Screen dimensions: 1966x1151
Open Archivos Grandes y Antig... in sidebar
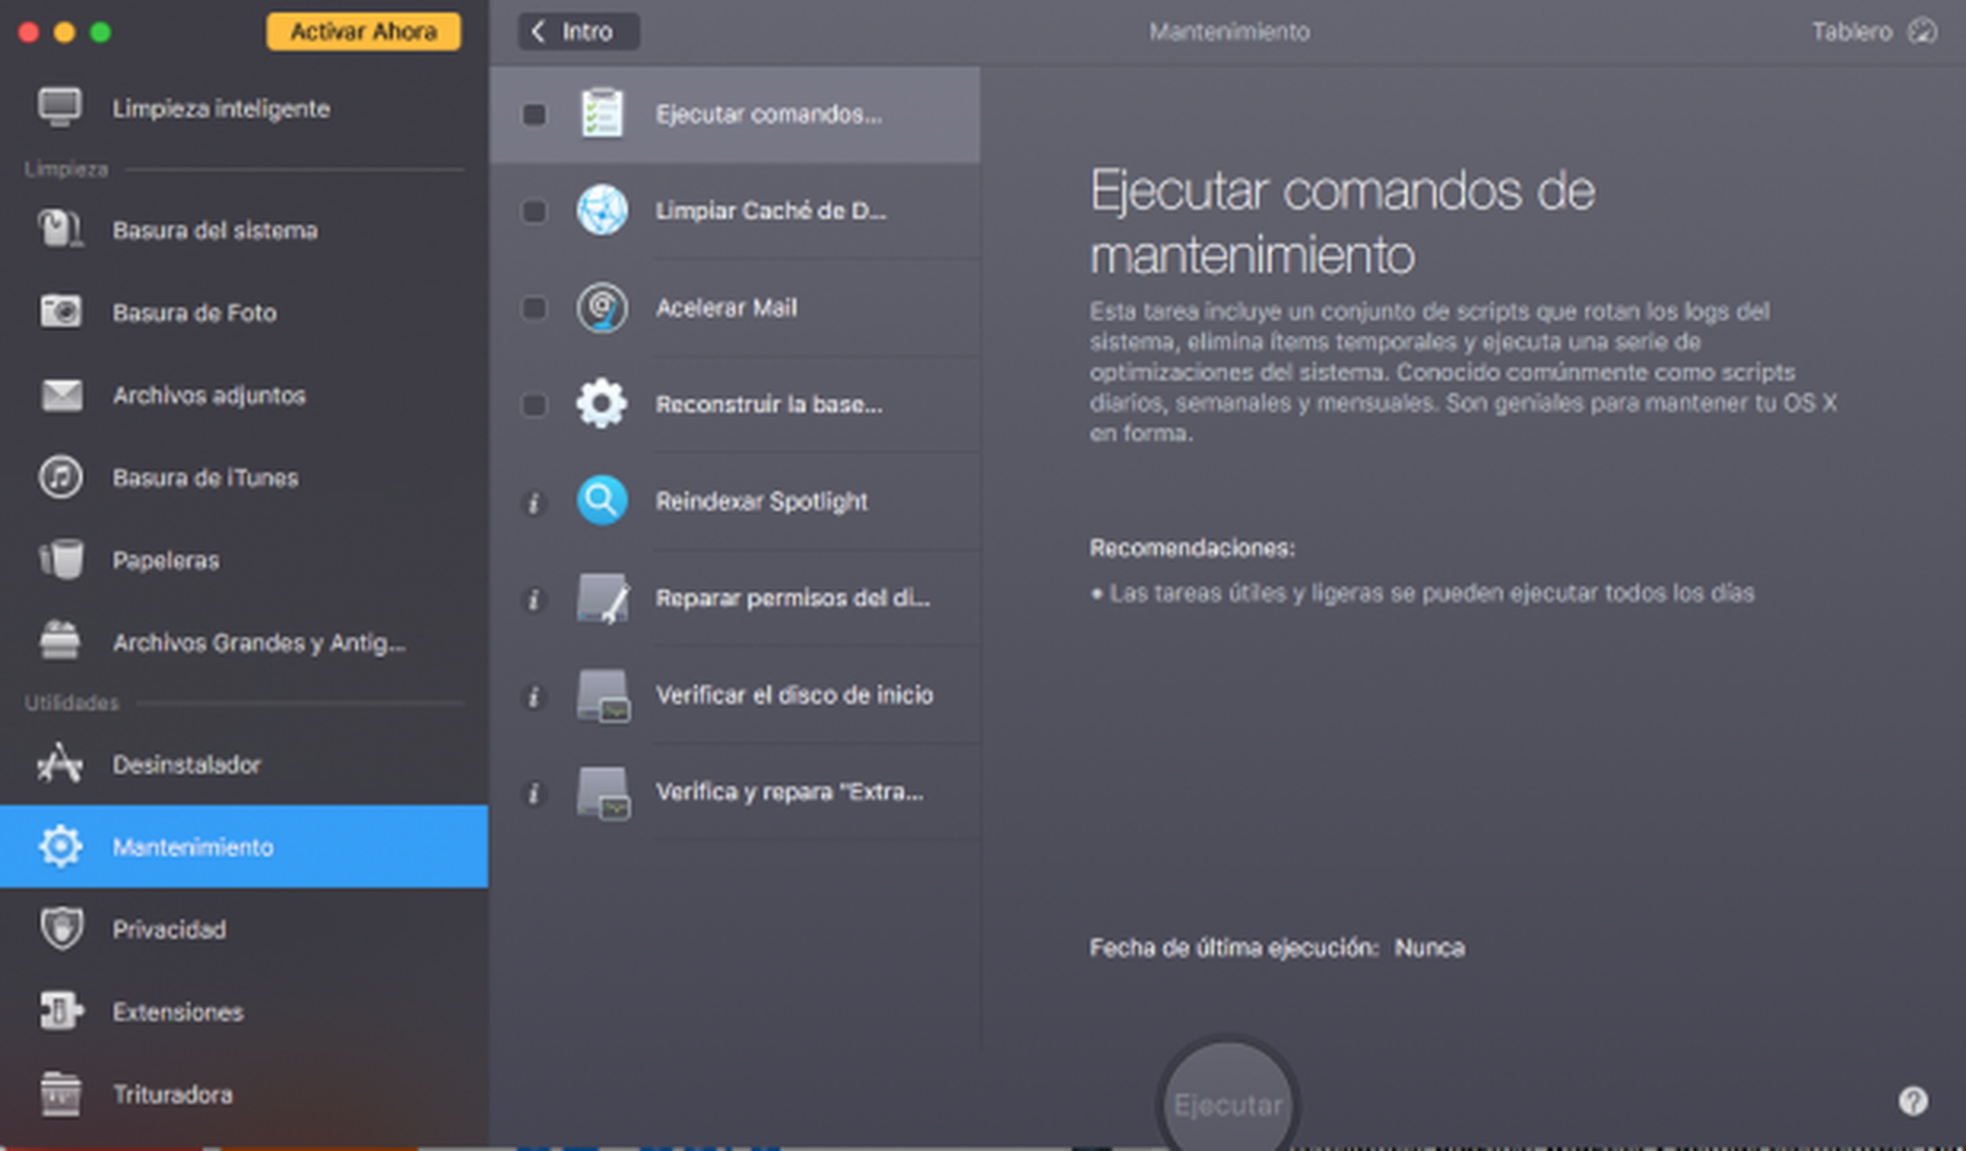(244, 642)
